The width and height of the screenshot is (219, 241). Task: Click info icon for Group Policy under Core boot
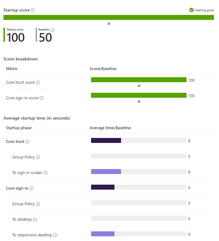click(38, 157)
